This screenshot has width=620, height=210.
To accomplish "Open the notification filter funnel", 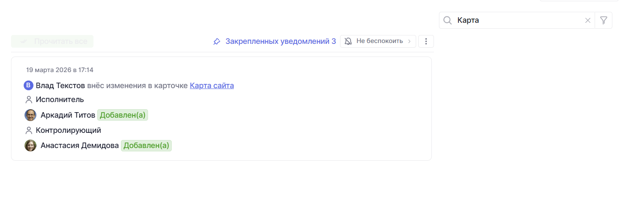I will coord(604,20).
